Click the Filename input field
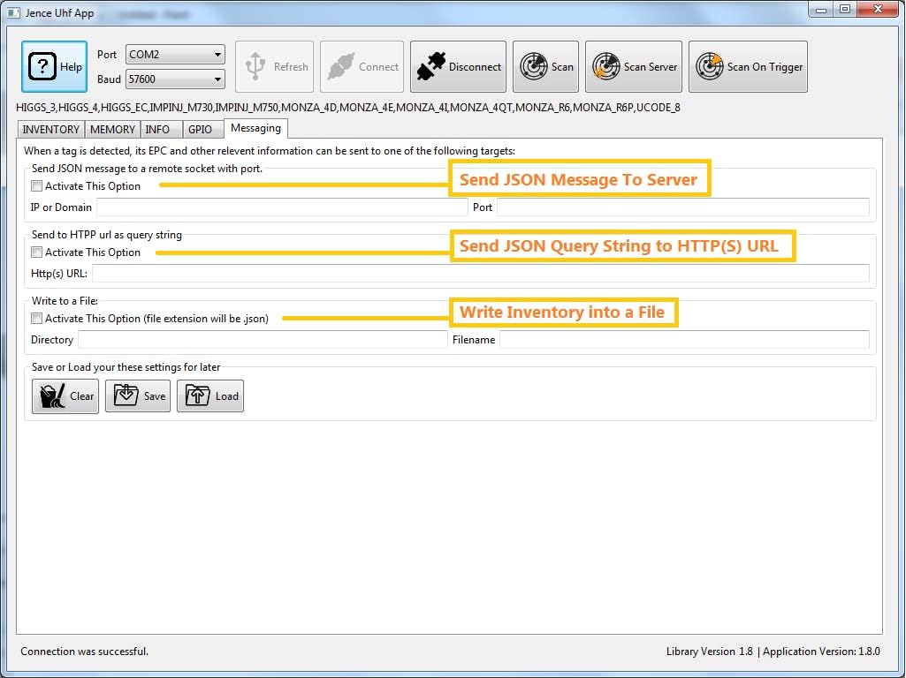This screenshot has height=678, width=906. 683,340
